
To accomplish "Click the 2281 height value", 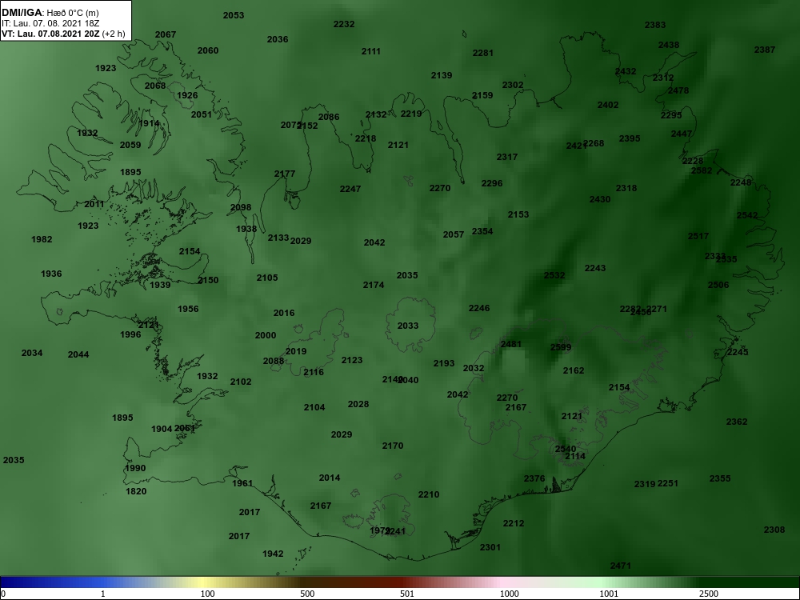I will 483,53.
